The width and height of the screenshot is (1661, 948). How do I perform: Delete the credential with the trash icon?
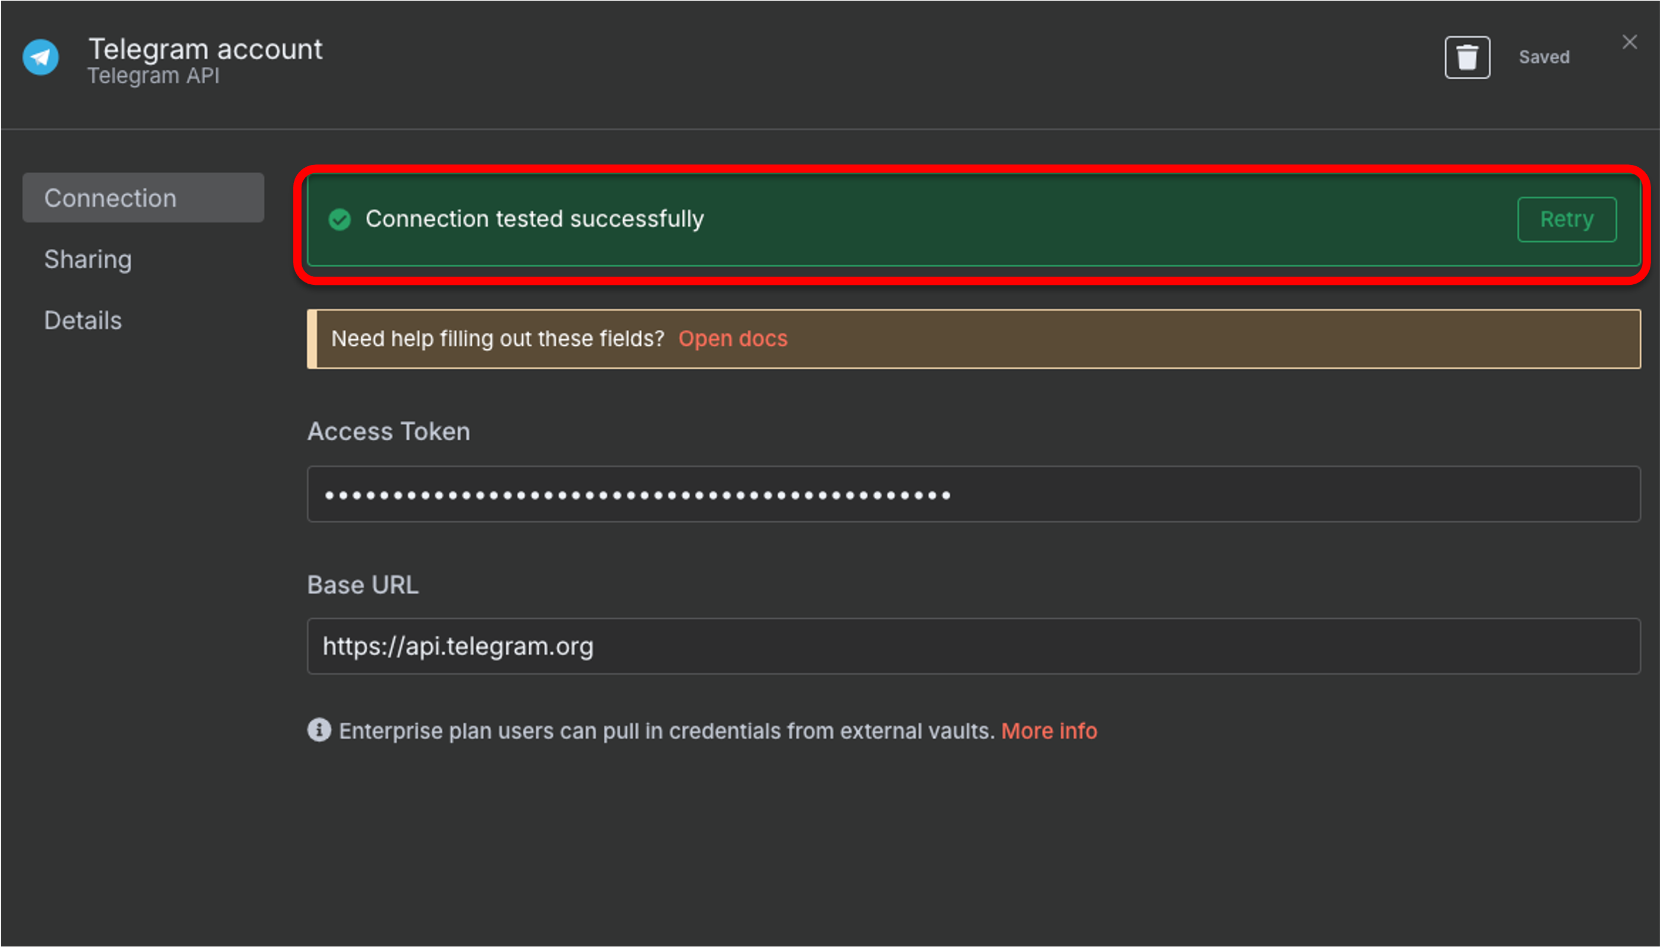(x=1467, y=57)
